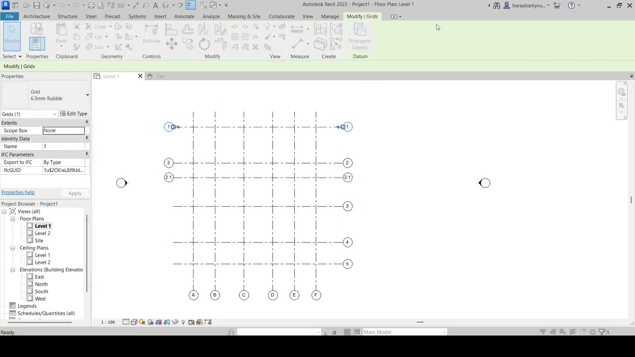This screenshot has width=635, height=357.
Task: Click the 1 : 100 view scale
Action: pos(108,322)
